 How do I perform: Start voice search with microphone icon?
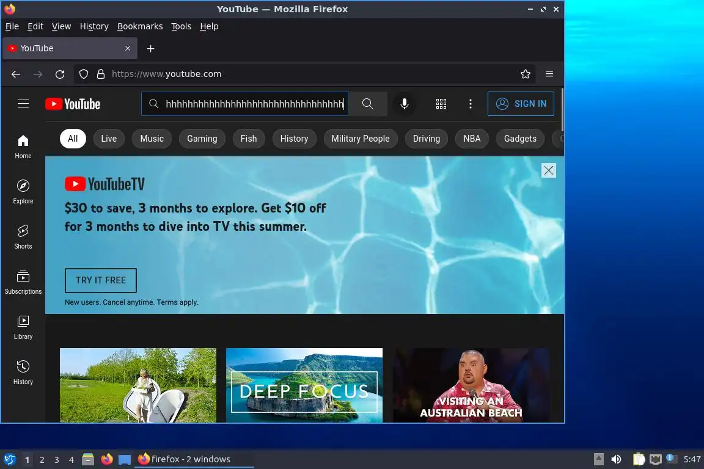click(405, 104)
